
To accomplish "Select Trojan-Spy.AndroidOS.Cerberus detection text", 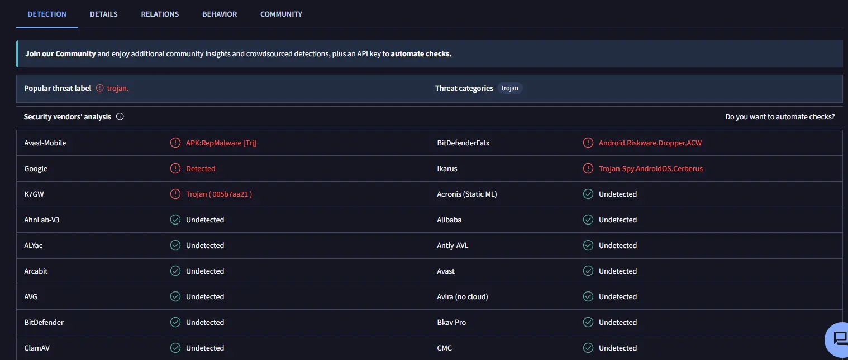I will pyautogui.click(x=651, y=168).
